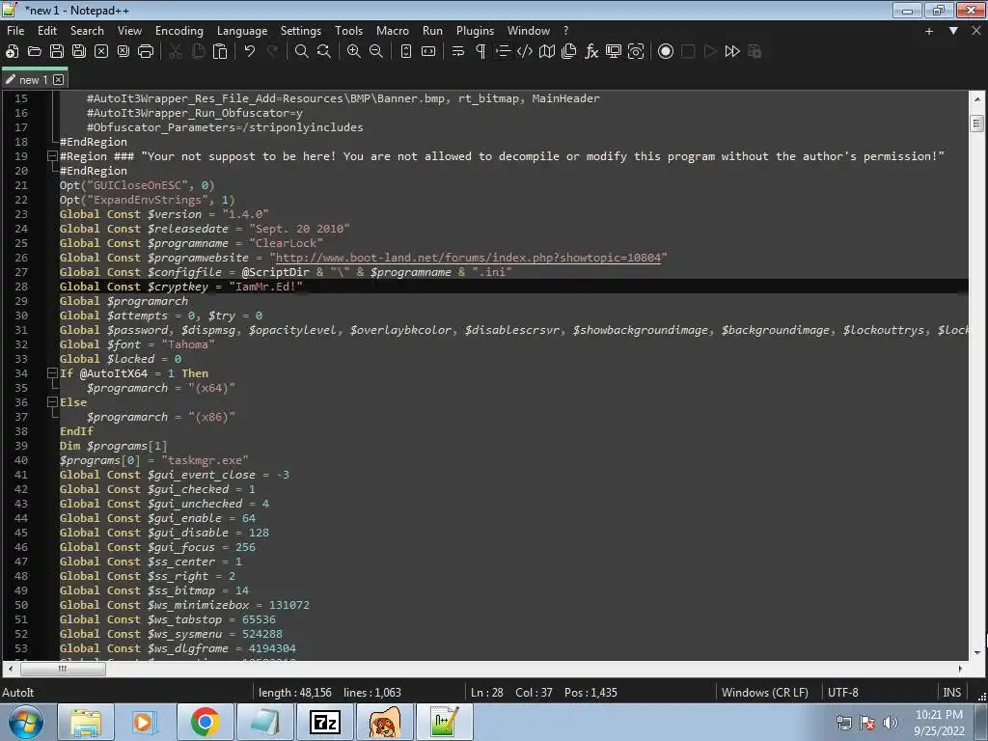Click the UTF-8 encoding status field

(x=843, y=693)
